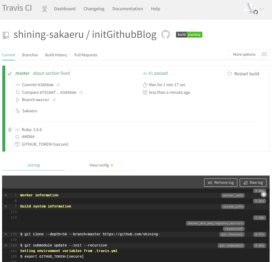The height and width of the screenshot is (262, 272).
Task: Click the 'Ruby: 2.6.6' language label
Action: point(32,130)
